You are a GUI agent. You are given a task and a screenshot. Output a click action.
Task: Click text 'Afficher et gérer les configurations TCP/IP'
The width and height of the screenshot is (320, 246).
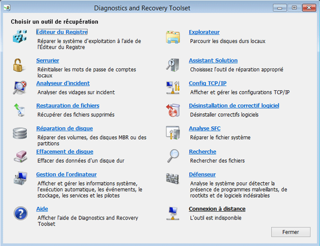[240, 92]
